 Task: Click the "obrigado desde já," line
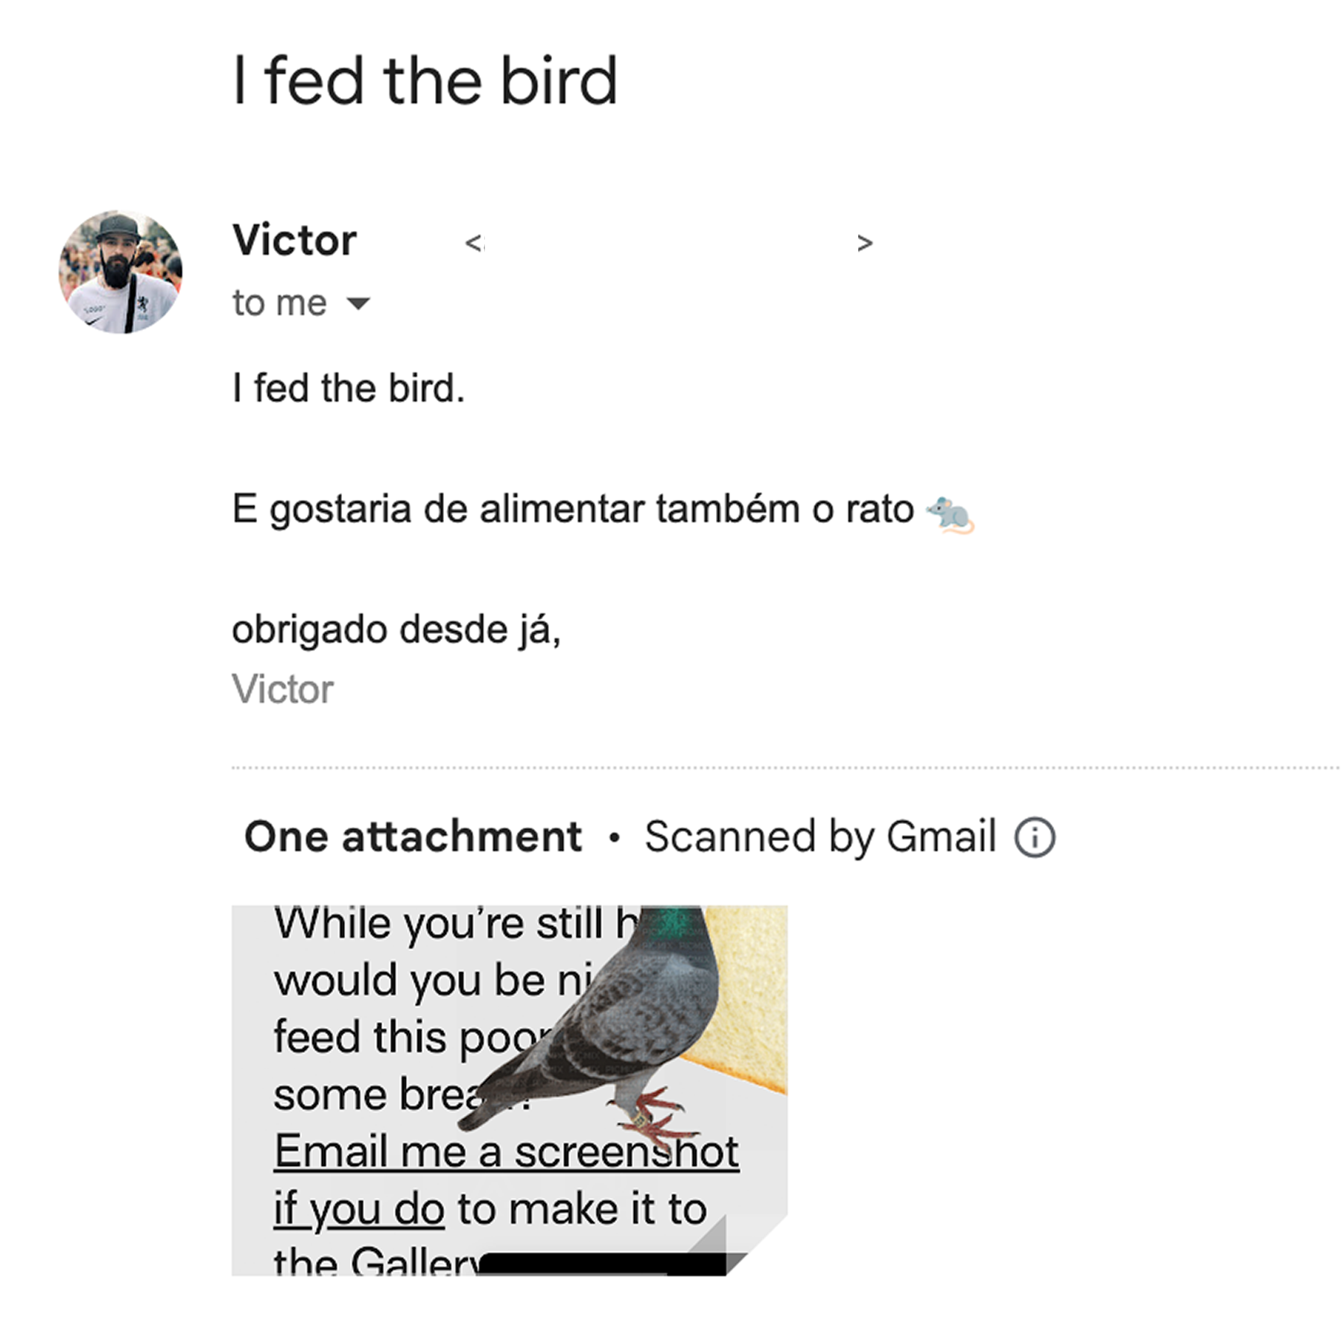tap(396, 630)
